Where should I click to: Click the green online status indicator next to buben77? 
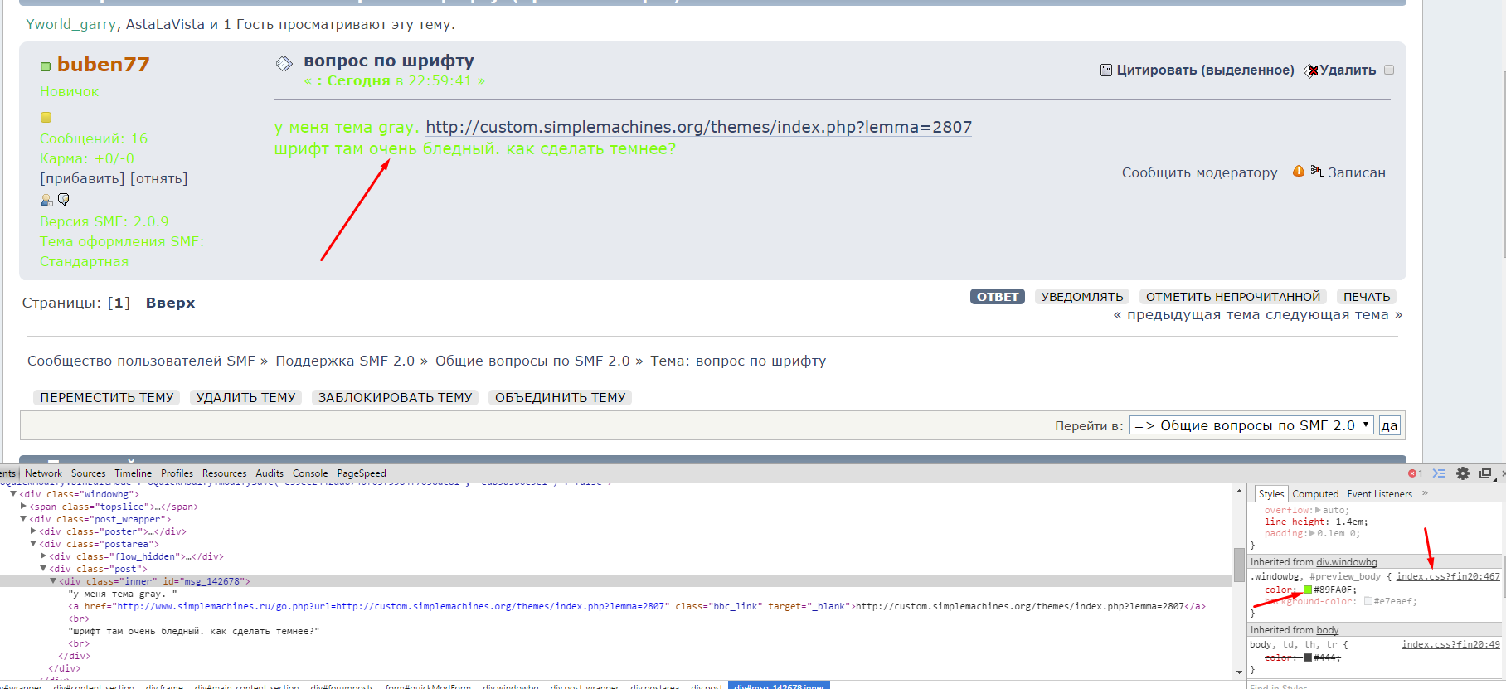(46, 66)
